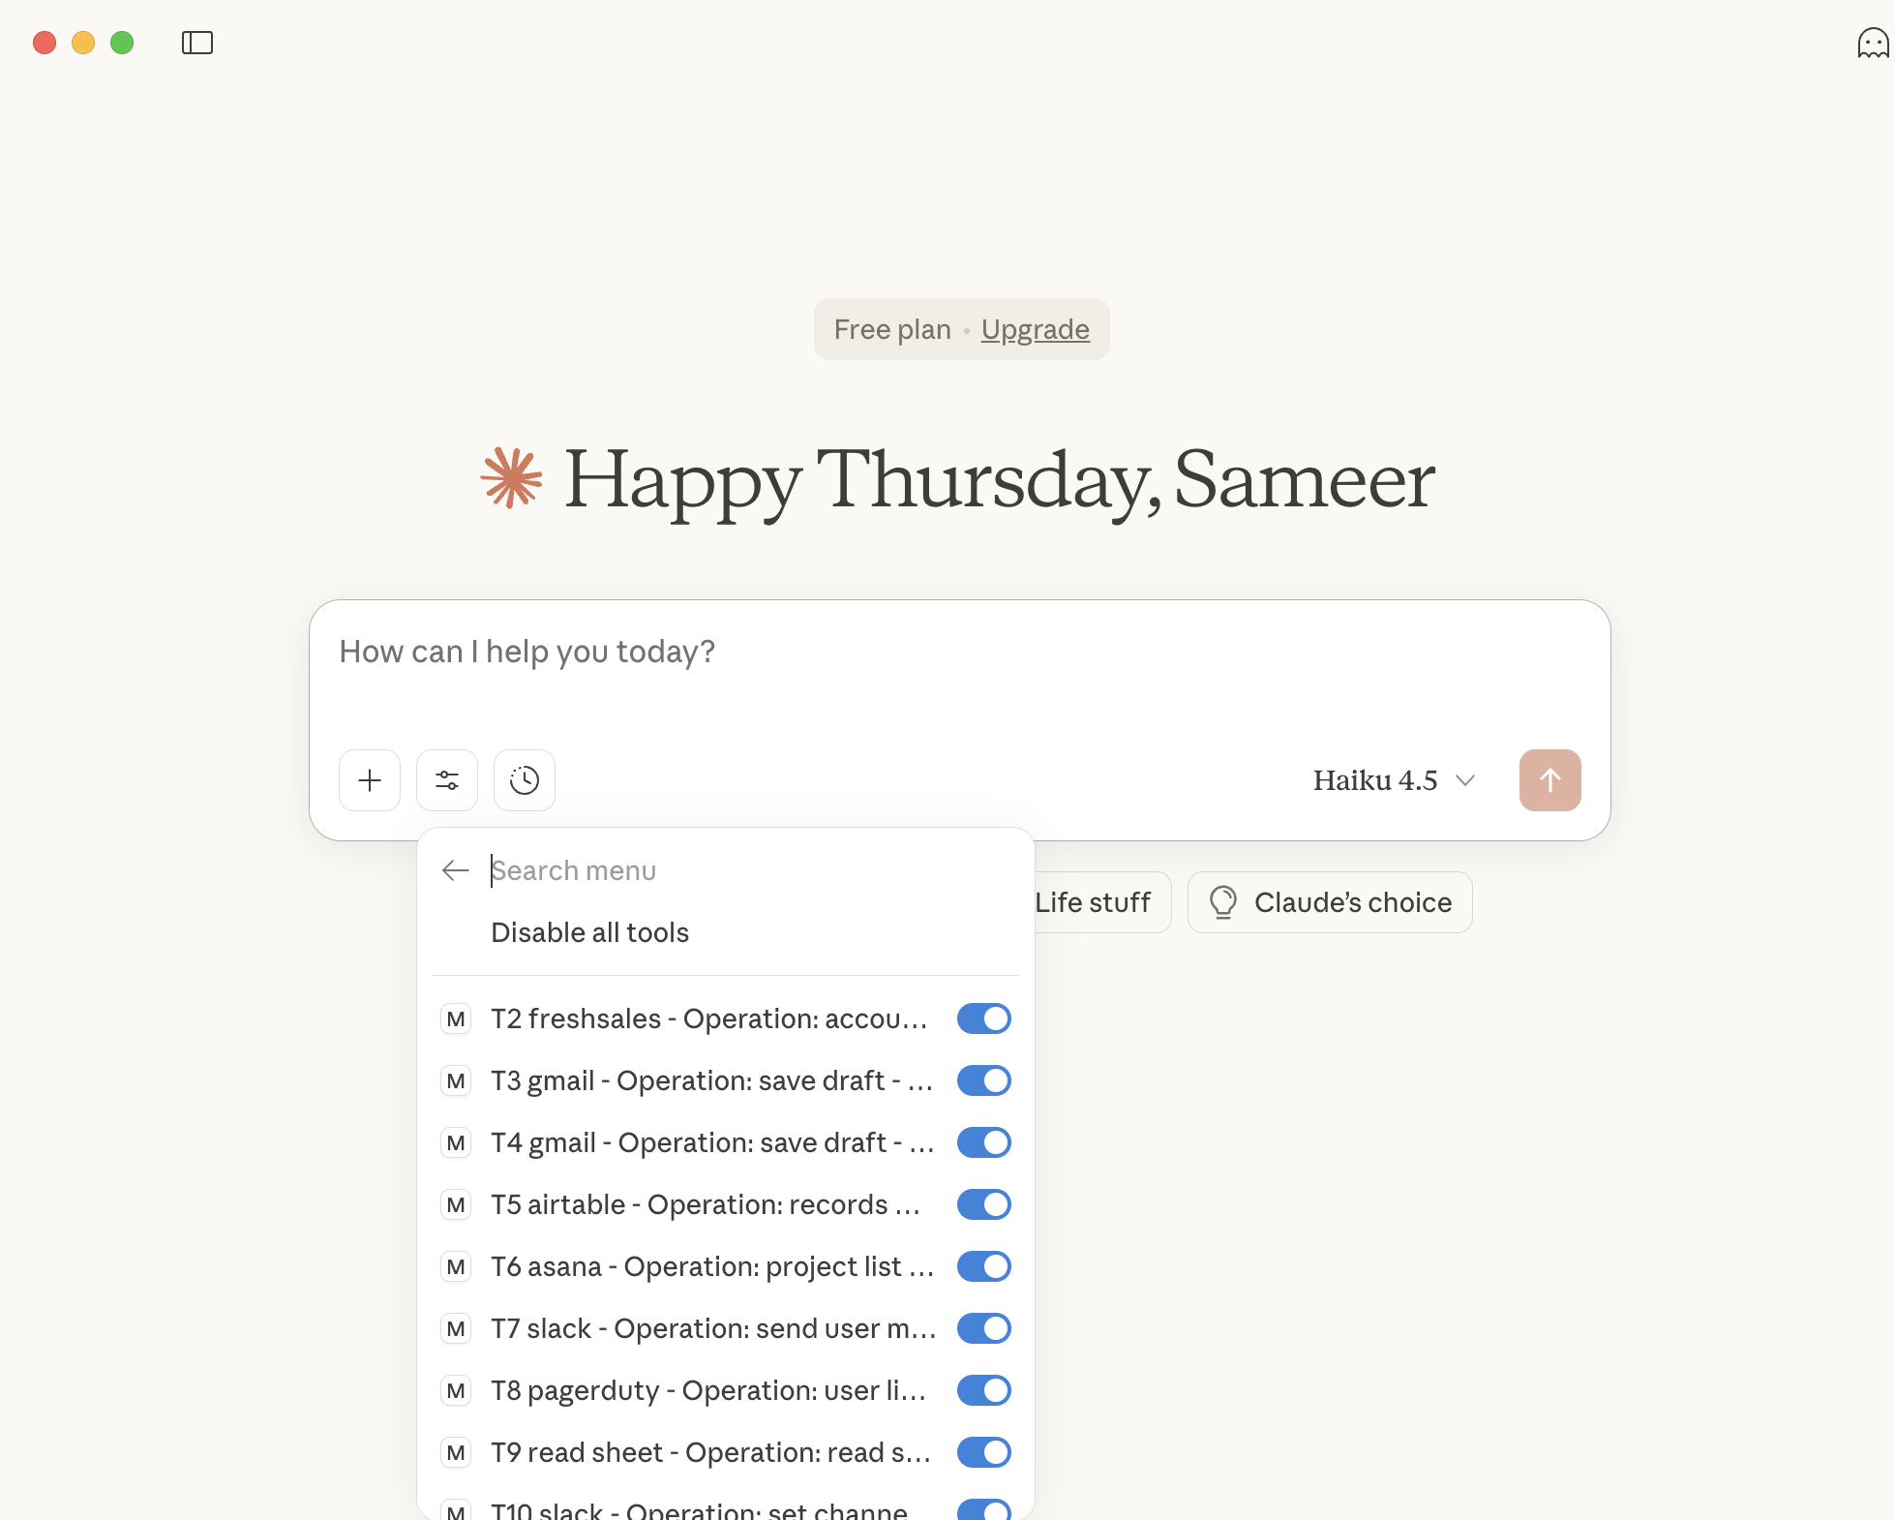Select the Disable all tools menu option
Image resolution: width=1895 pixels, height=1520 pixels.
(x=589, y=932)
